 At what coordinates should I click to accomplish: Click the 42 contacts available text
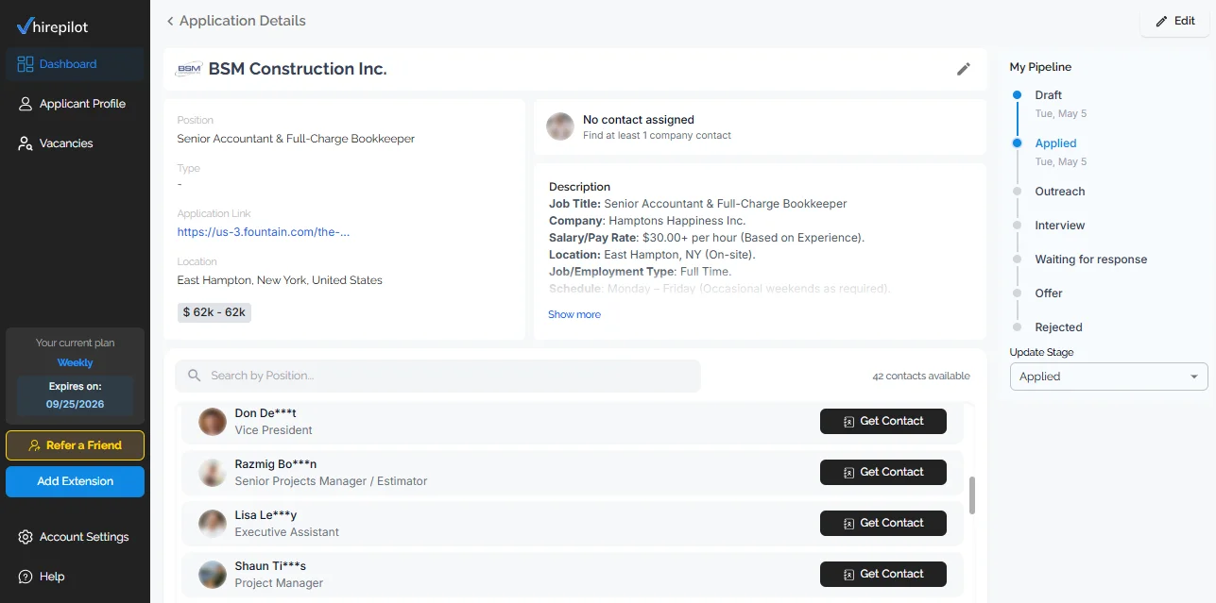click(x=921, y=376)
